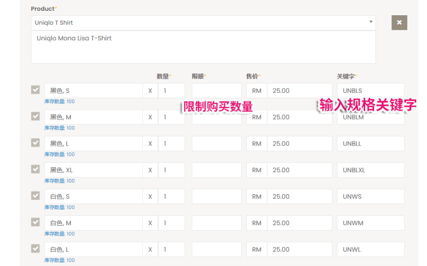This screenshot has height=266, width=427.
Task: Click quantity field for 白色, L row
Action: click(171, 249)
